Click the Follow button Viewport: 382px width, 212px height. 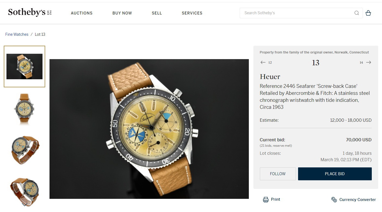[x=278, y=174]
